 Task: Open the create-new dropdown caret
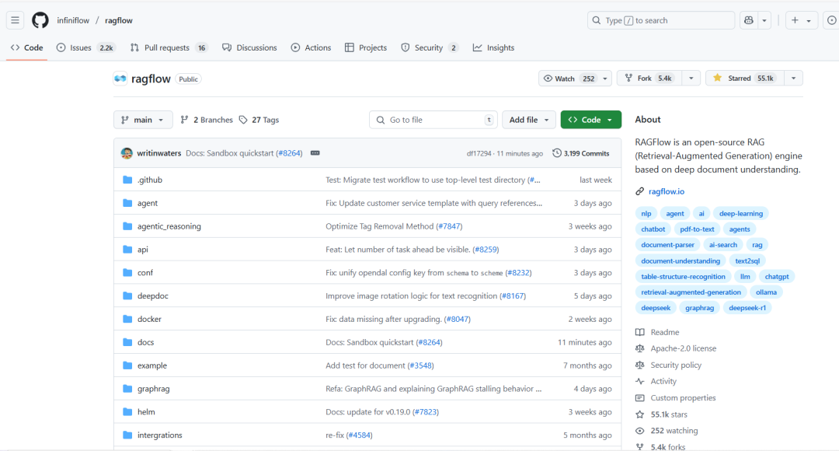[x=809, y=20]
